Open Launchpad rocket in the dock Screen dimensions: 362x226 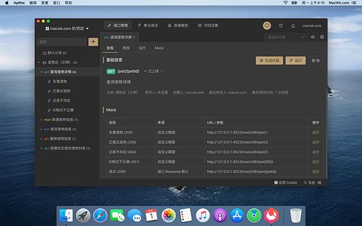click(x=83, y=215)
